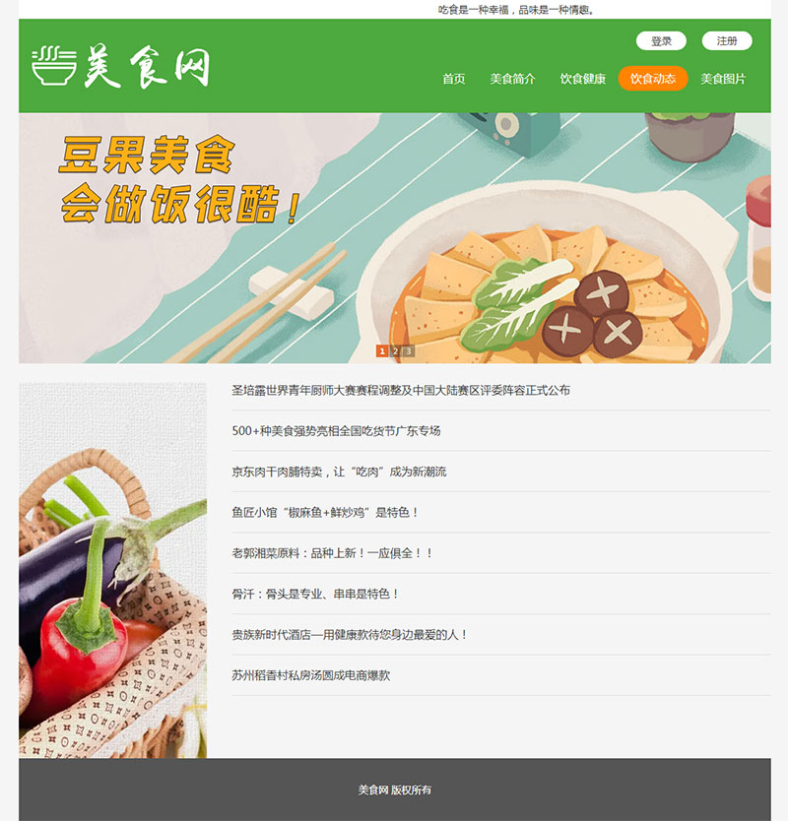This screenshot has width=788, height=821.
Task: Go to 美食图片 navigation item
Action: (x=723, y=79)
